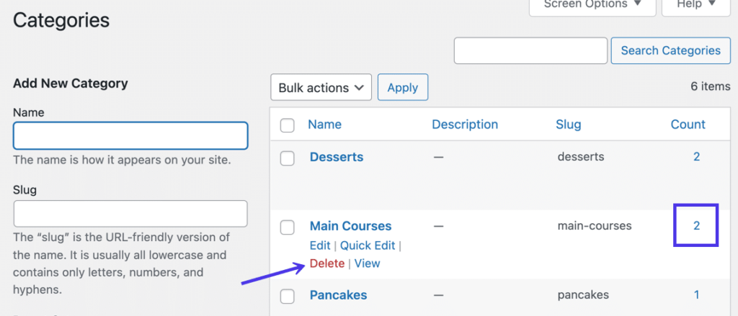Sort categories by Count column

click(x=688, y=125)
